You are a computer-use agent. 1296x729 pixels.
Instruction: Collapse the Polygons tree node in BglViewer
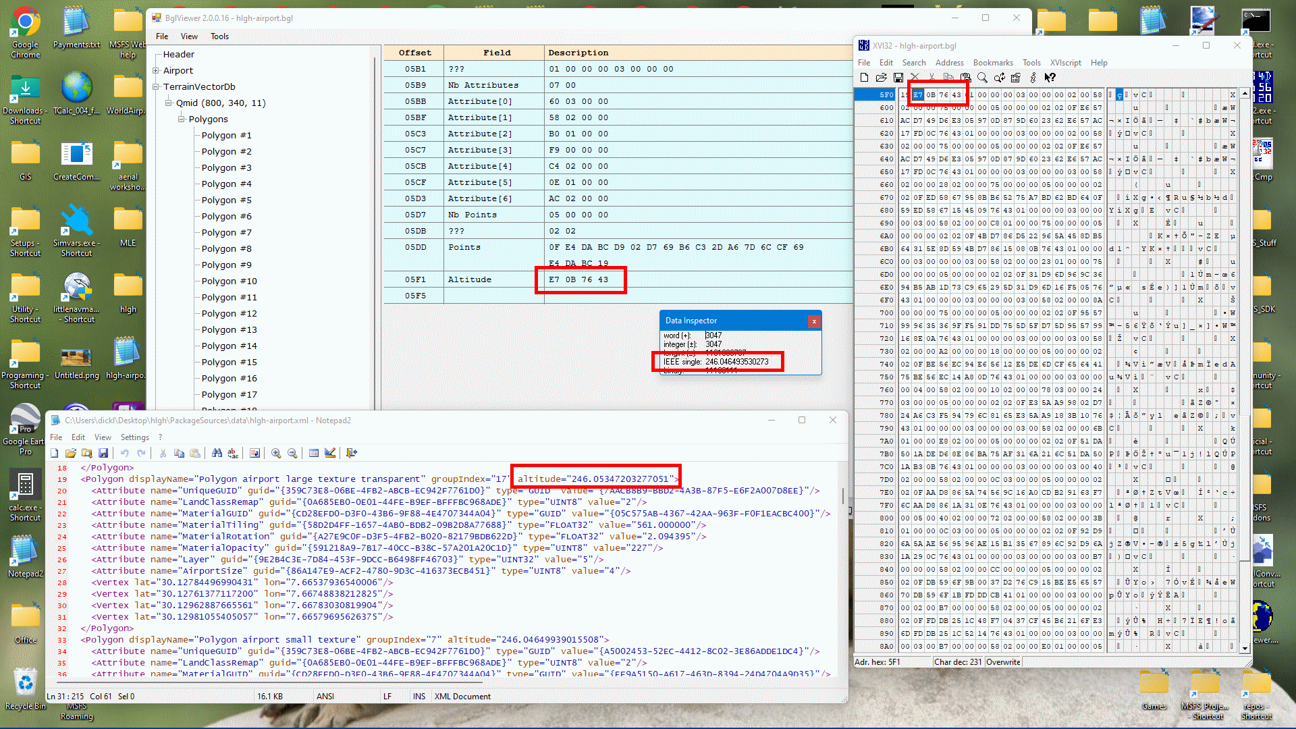182,119
